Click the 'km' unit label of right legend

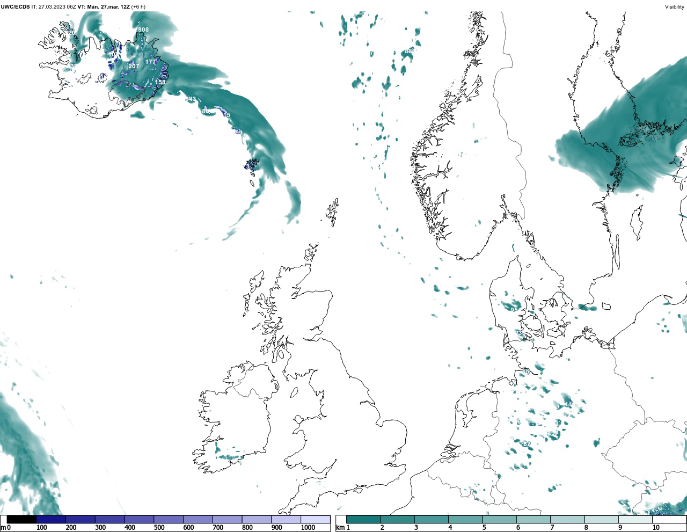point(340,528)
